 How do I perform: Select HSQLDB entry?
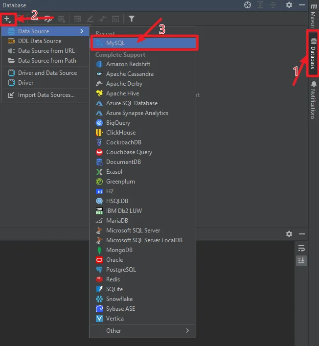click(x=142, y=201)
